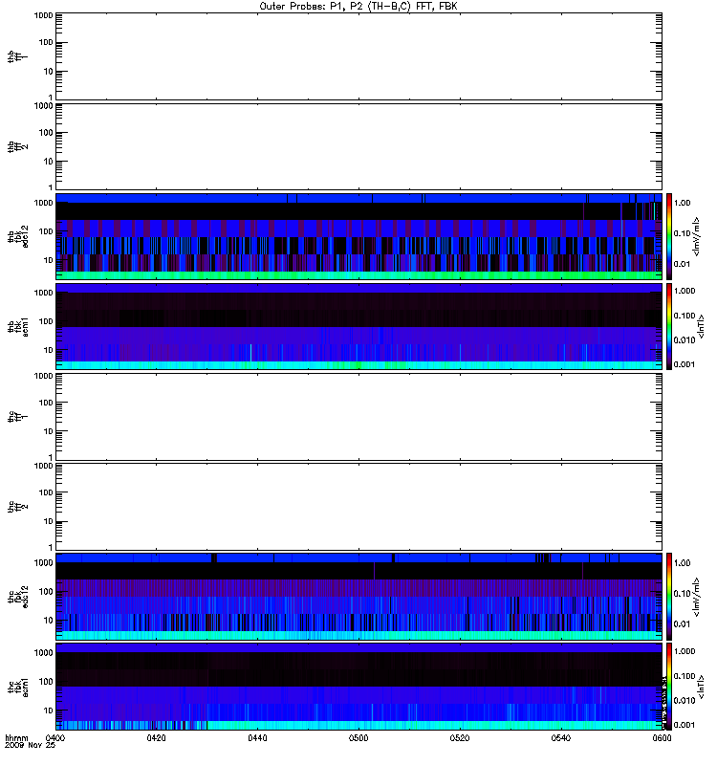Click the "1" y-tick of thc fft 1 panel
This screenshot has width=717, height=765.
point(51,458)
